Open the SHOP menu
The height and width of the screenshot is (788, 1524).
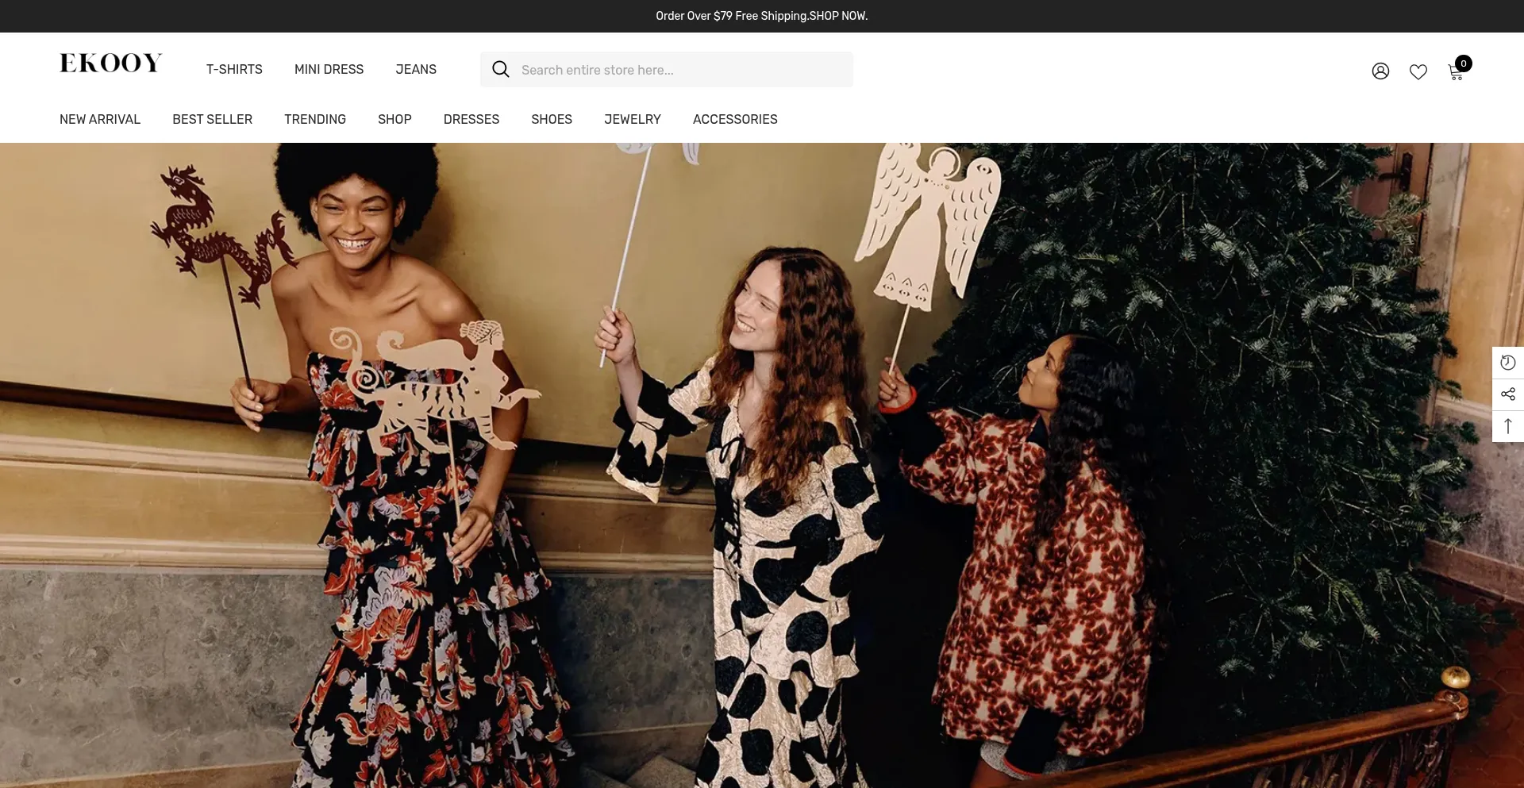tap(394, 119)
